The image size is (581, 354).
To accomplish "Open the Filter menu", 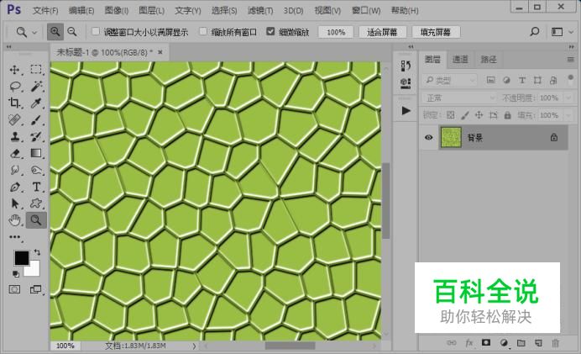I will pos(260,11).
